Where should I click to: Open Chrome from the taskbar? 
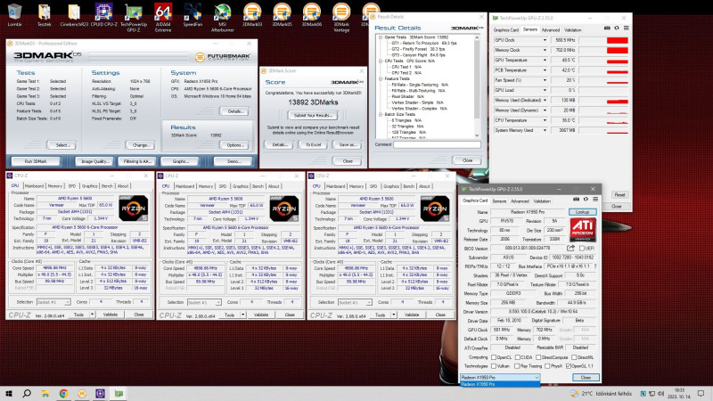63,393
